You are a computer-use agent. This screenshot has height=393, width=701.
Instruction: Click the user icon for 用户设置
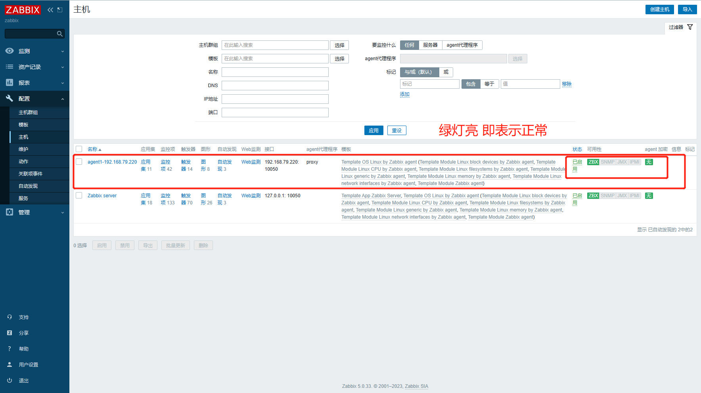[x=10, y=364]
